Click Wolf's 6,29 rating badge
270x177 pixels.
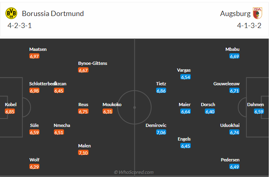click(x=35, y=167)
